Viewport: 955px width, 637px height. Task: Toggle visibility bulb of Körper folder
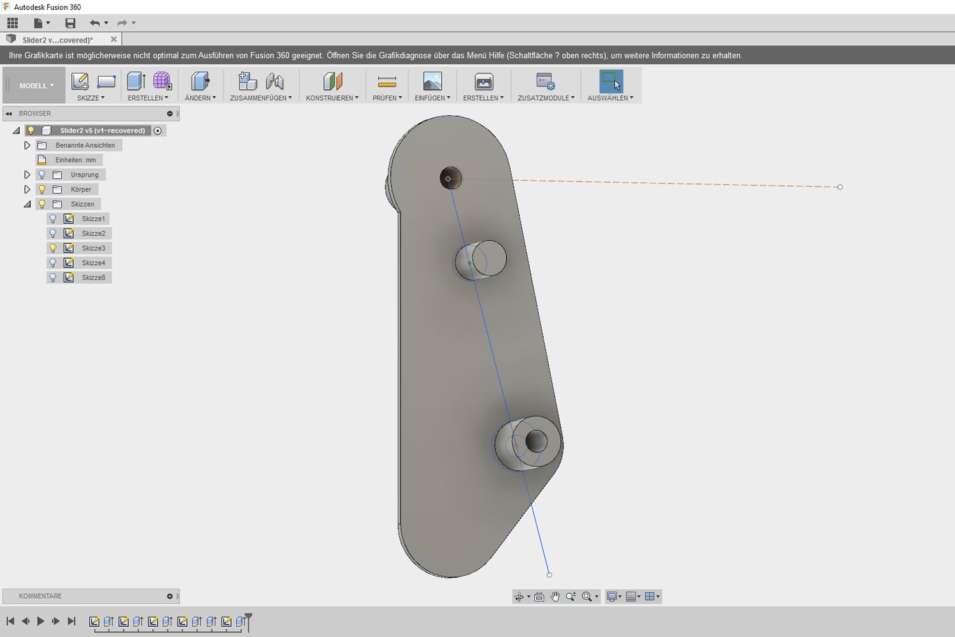tap(42, 189)
